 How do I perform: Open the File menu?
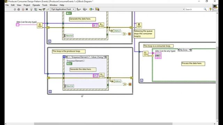click(x=7, y=5)
